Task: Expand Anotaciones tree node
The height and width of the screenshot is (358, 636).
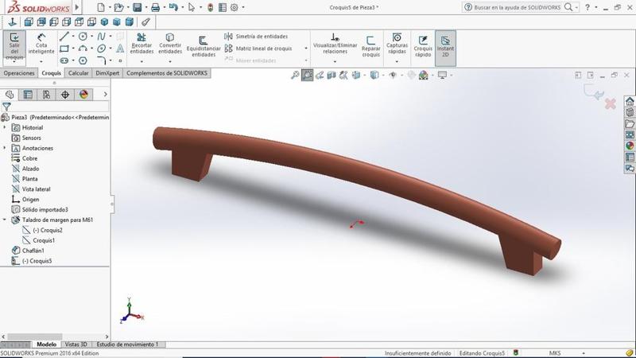Action: pos(5,148)
